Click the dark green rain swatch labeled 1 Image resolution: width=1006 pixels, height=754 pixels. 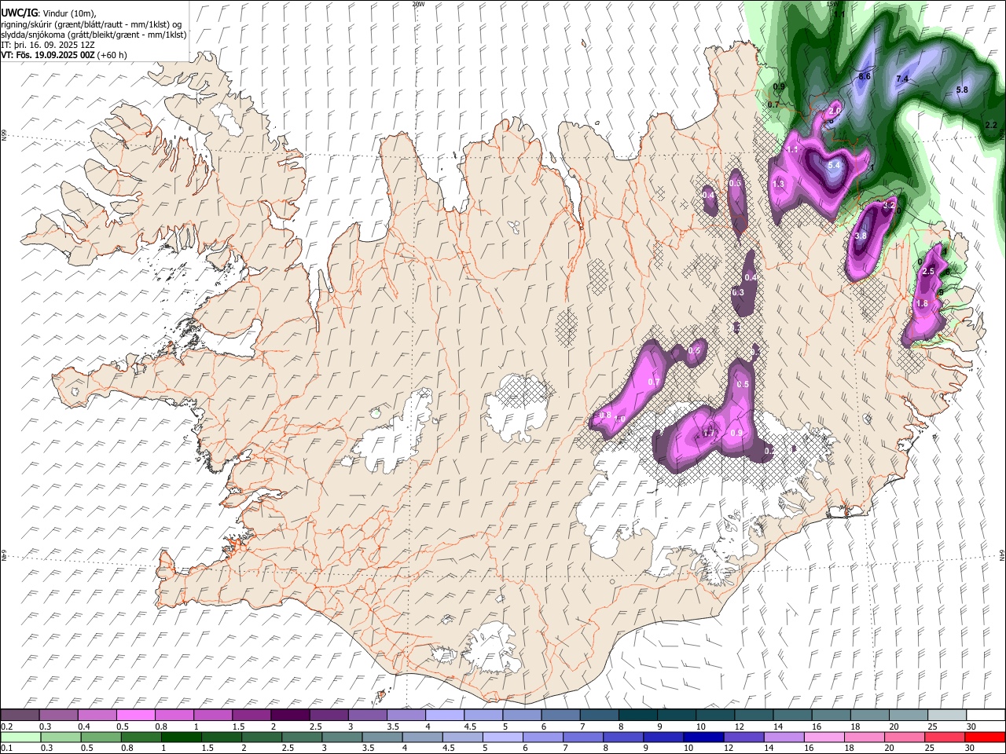coord(182,737)
